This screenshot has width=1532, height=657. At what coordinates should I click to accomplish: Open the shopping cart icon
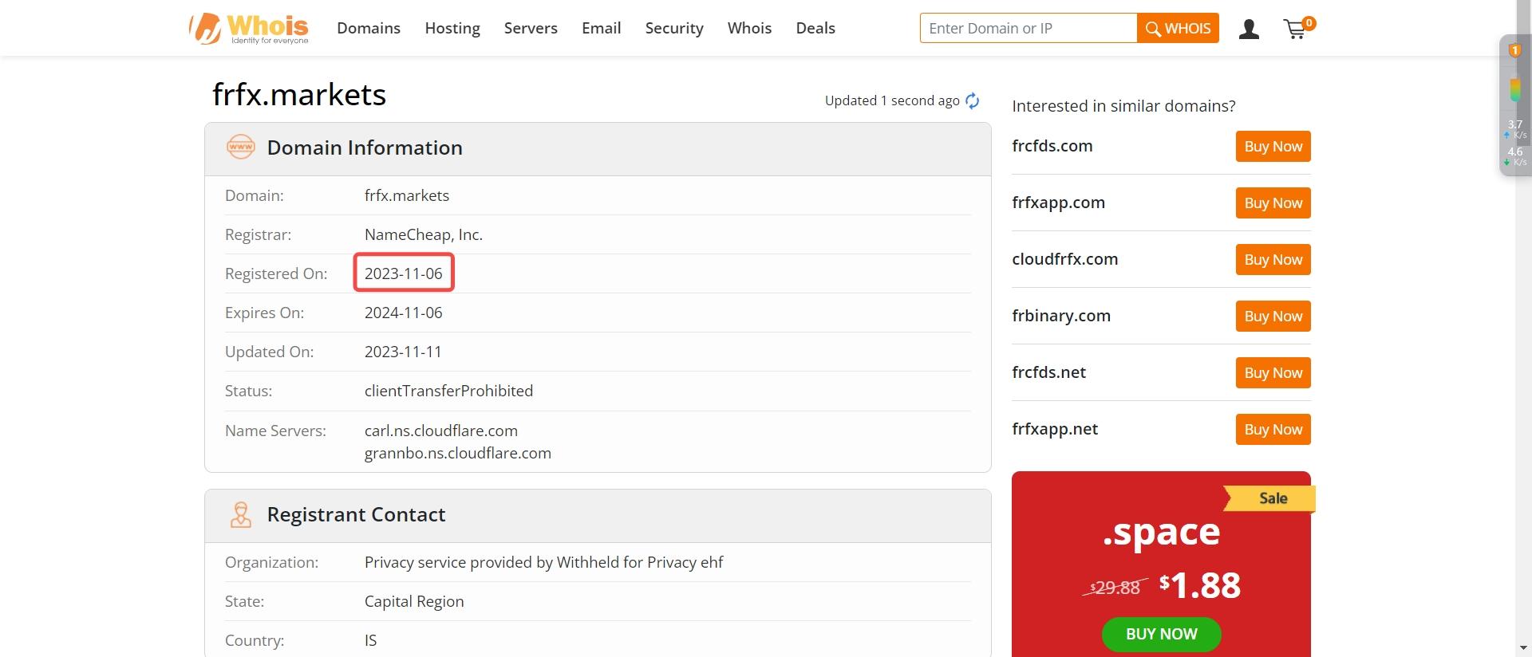[1298, 29]
